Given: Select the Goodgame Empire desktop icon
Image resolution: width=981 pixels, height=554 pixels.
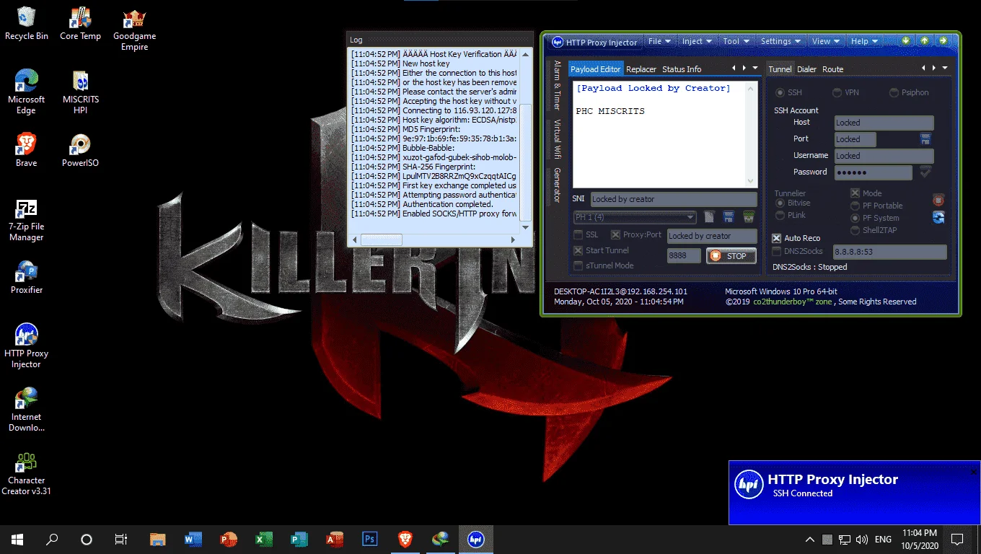Looking at the screenshot, I should 134,30.
